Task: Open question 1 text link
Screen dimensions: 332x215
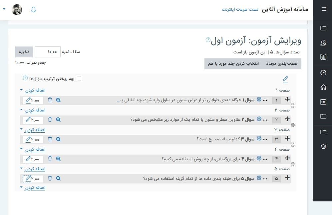Action: click(185, 100)
